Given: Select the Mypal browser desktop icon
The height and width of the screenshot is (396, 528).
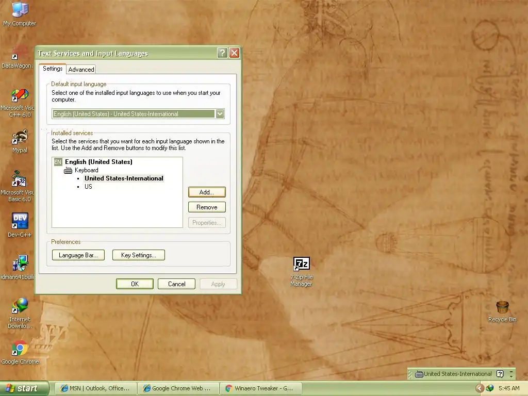Looking at the screenshot, I should 20,141.
